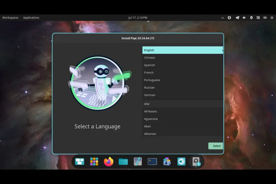Open the clock showing Jul 17, 2:10 PM
Image resolution: width=276 pixels, height=184 pixels.
[x=138, y=17]
